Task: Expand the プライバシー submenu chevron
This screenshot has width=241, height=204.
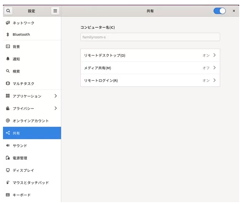Action: (x=56, y=108)
